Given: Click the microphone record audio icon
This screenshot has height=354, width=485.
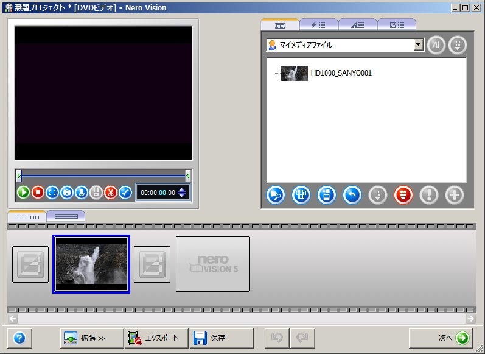Looking at the screenshot, I should [x=82, y=193].
